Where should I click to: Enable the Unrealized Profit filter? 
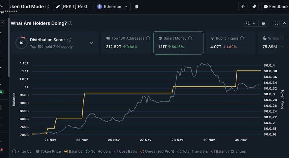coord(158,152)
